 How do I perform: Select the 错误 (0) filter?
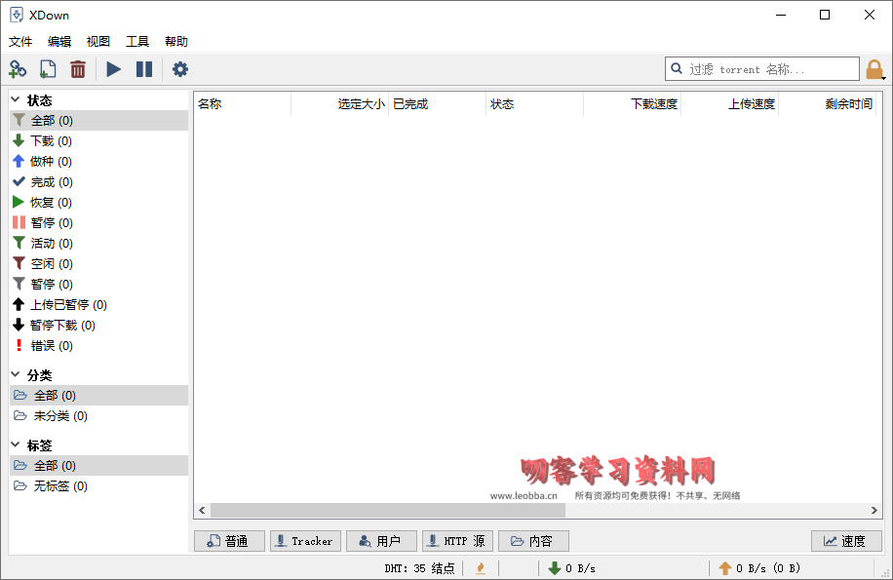[99, 346]
